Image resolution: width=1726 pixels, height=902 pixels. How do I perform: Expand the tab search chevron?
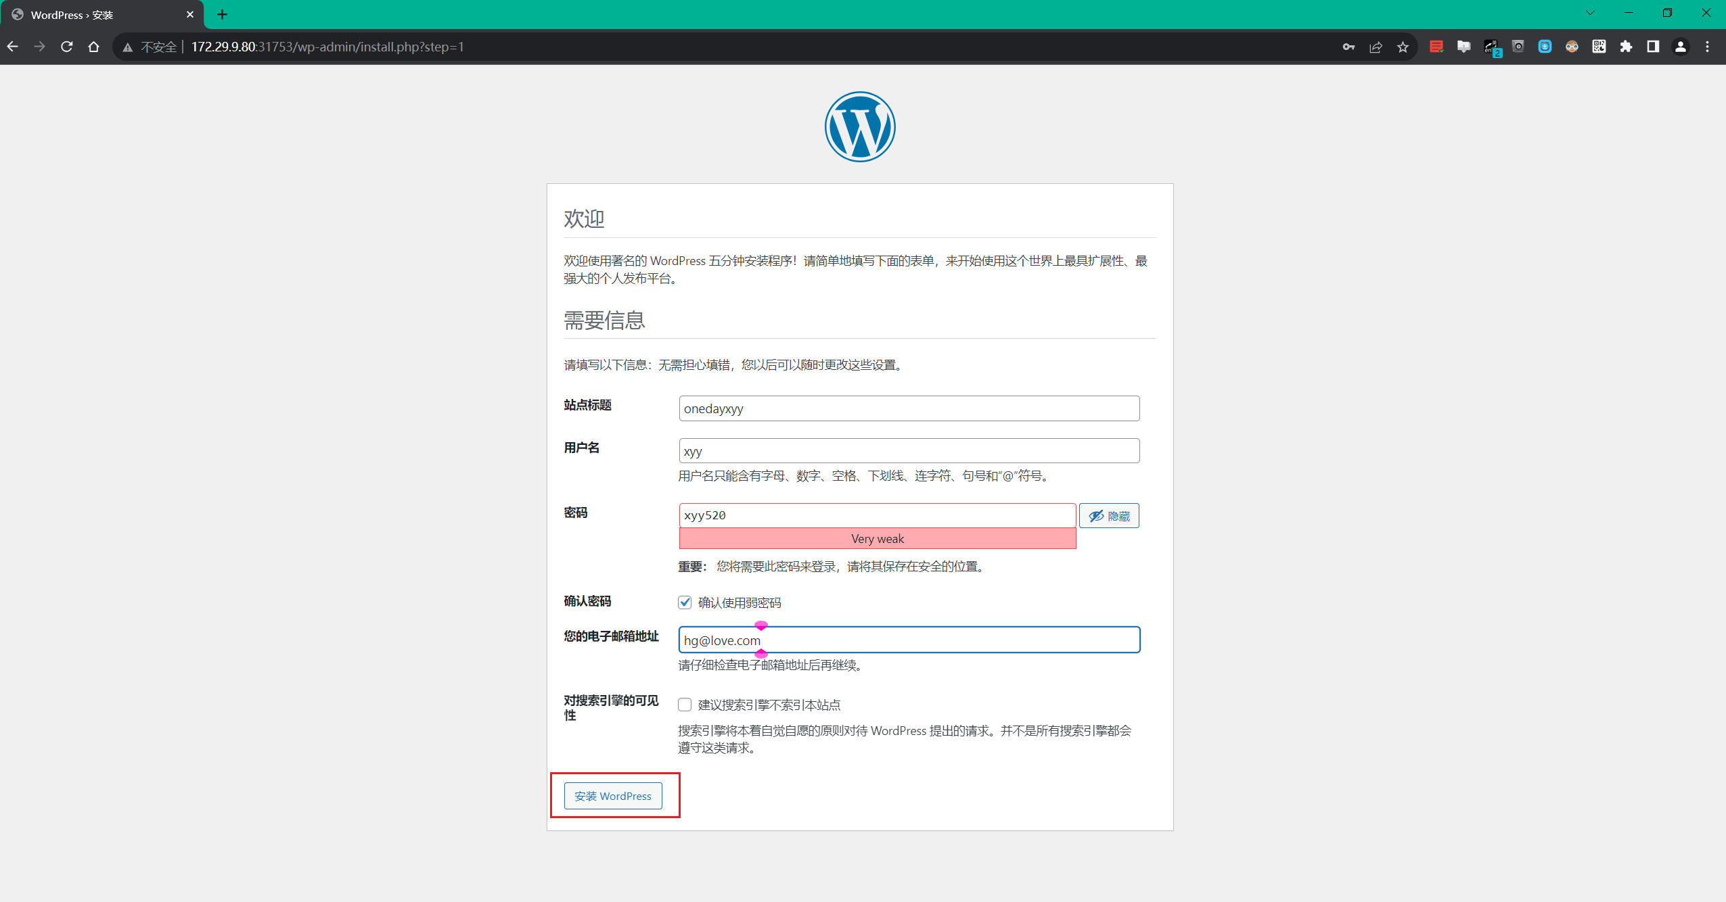(1590, 13)
